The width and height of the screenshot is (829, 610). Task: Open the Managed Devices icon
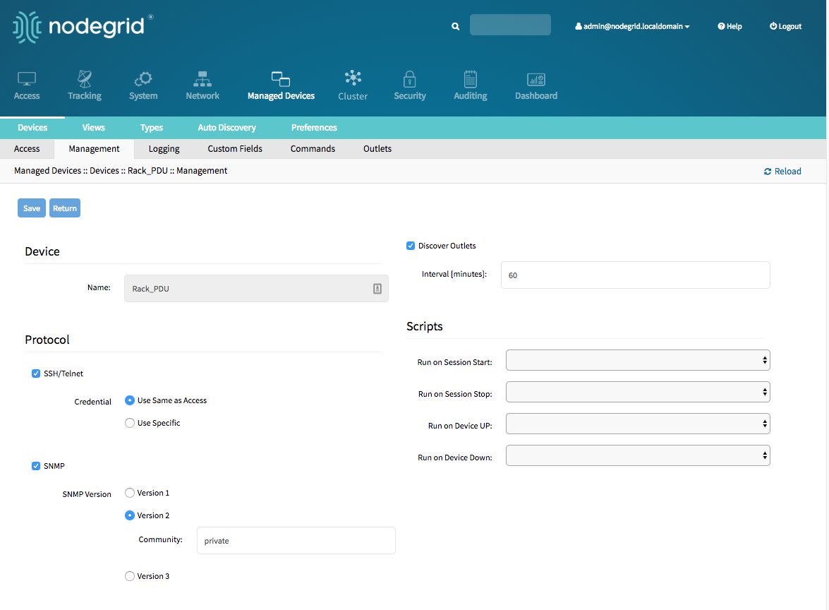click(x=281, y=79)
